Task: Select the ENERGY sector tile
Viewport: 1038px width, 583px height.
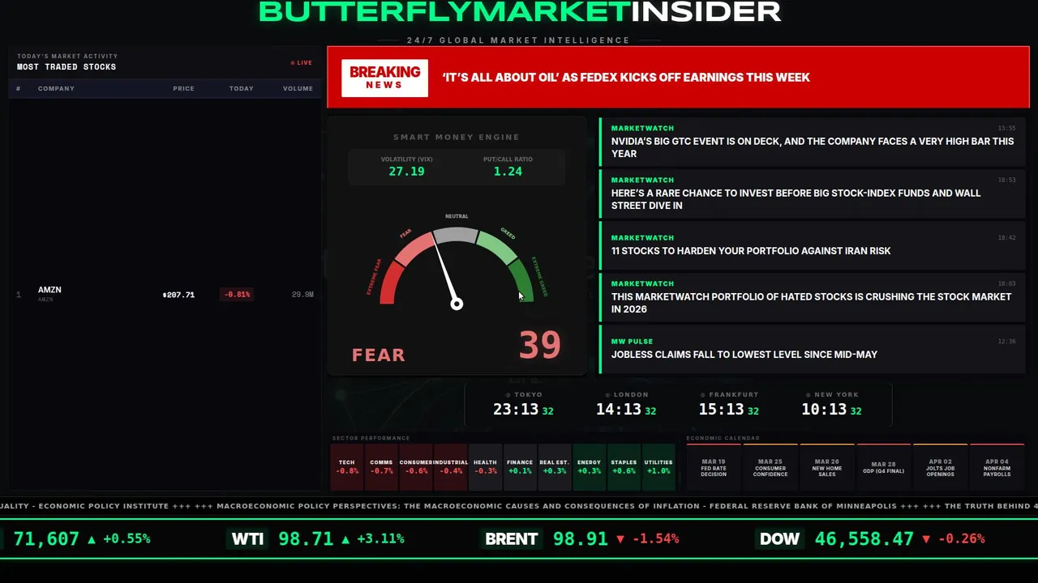Action: [x=589, y=467]
